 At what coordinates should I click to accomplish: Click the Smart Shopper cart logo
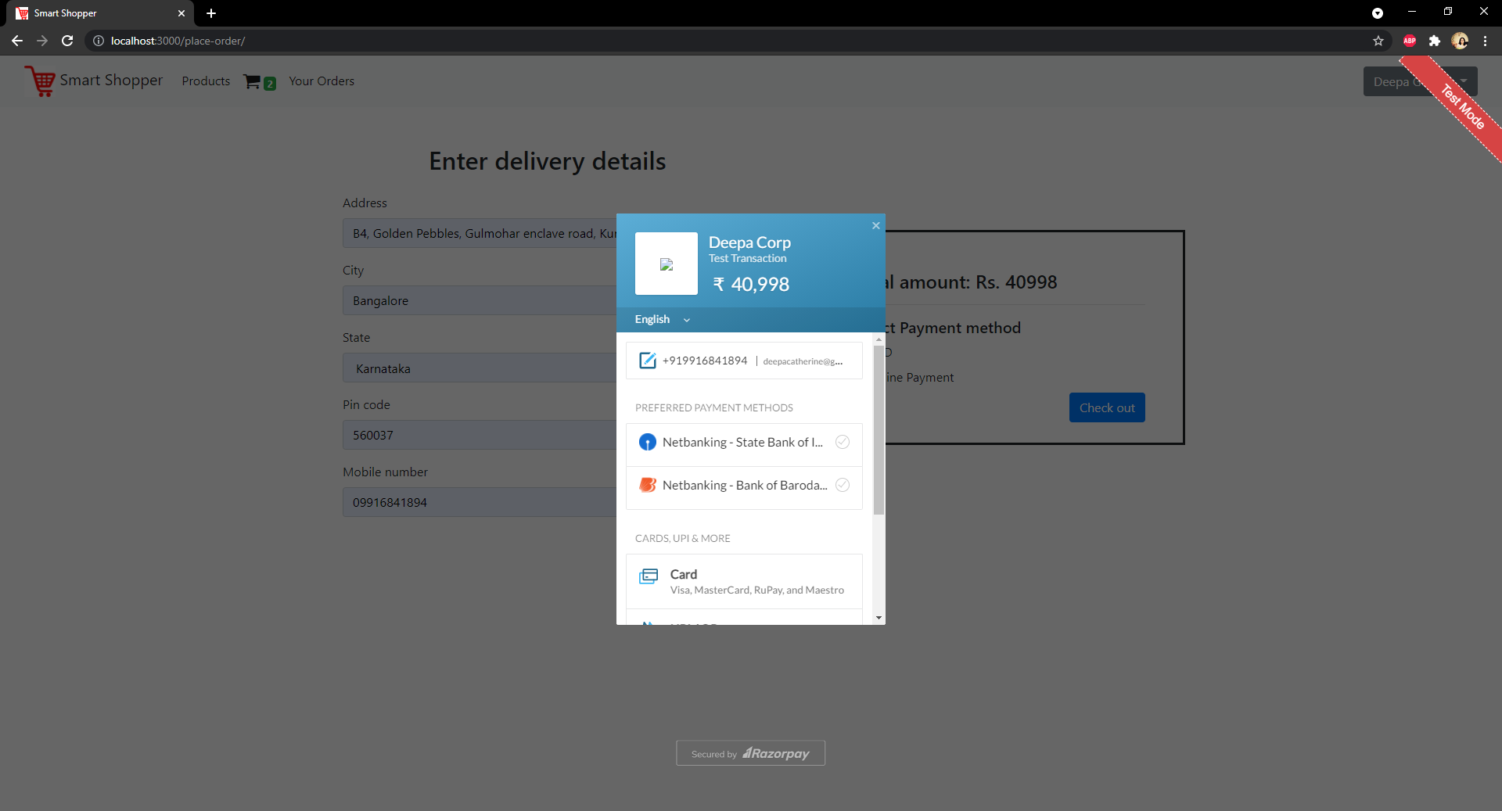coord(39,81)
